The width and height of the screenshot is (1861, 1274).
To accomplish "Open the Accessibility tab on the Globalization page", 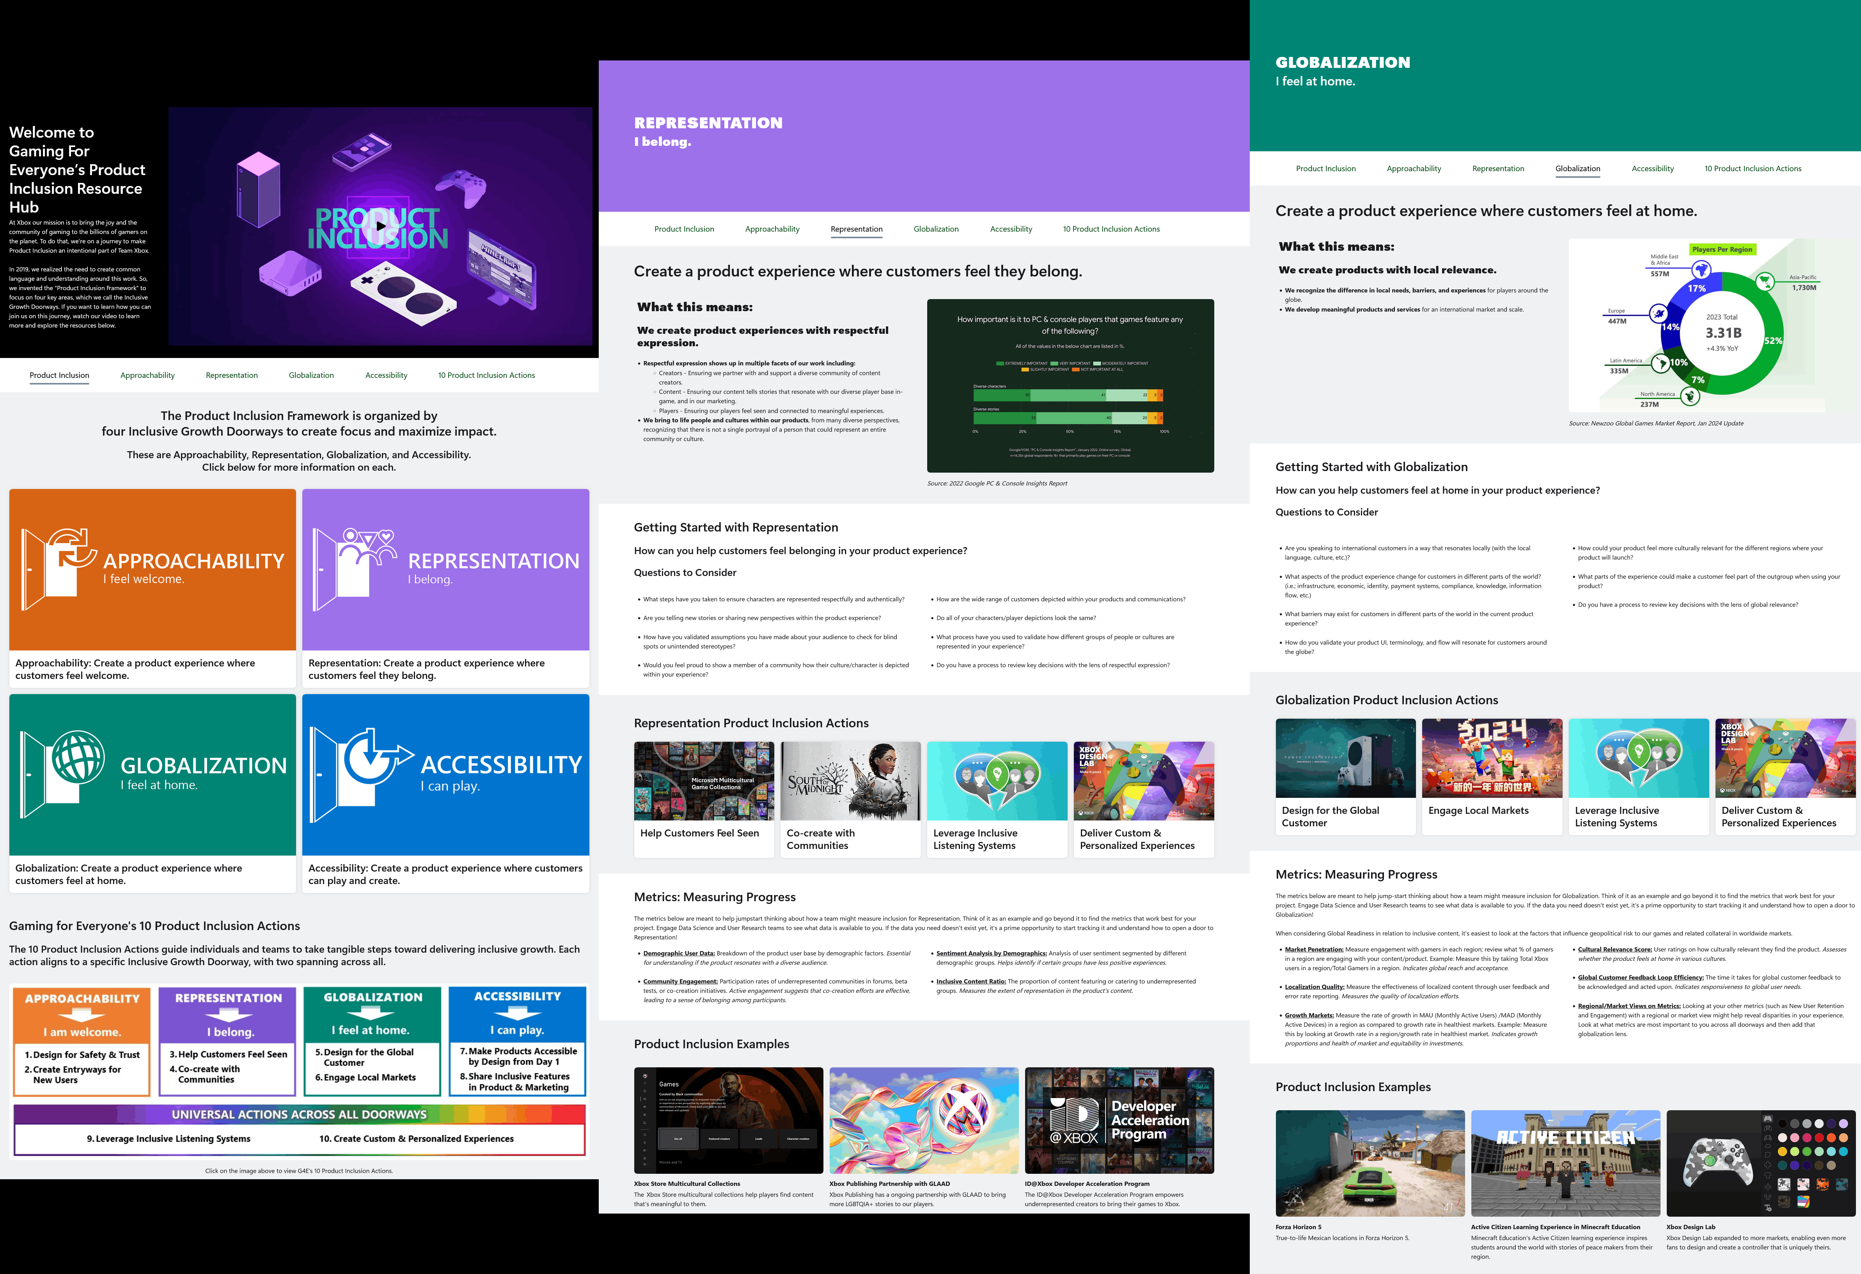I will click(1653, 169).
